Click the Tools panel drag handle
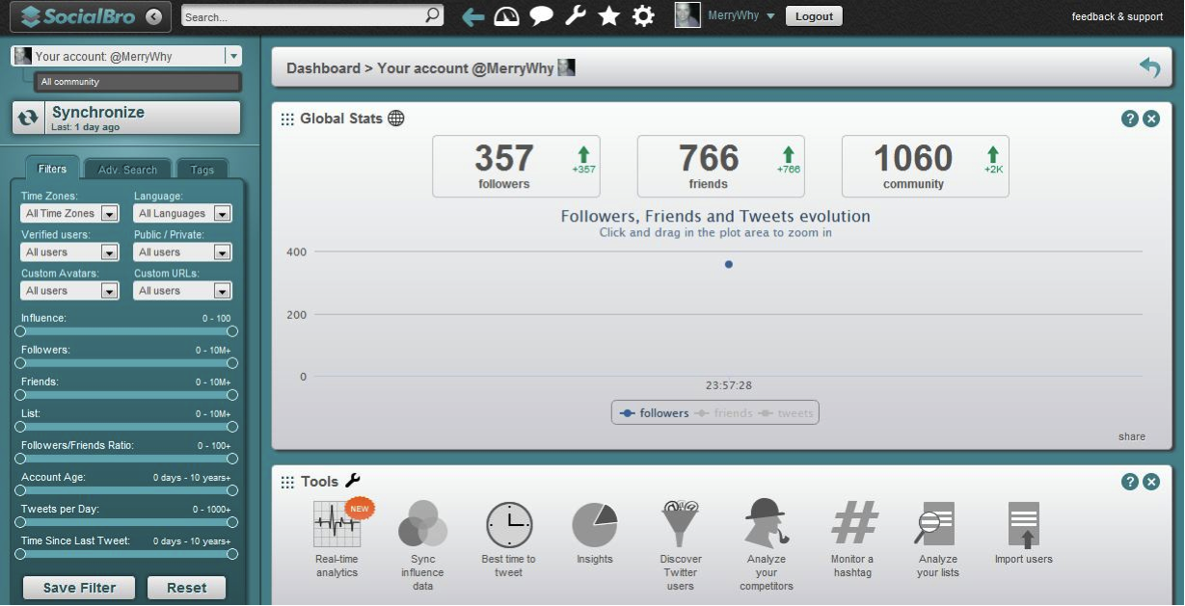This screenshot has width=1185, height=606. (287, 483)
